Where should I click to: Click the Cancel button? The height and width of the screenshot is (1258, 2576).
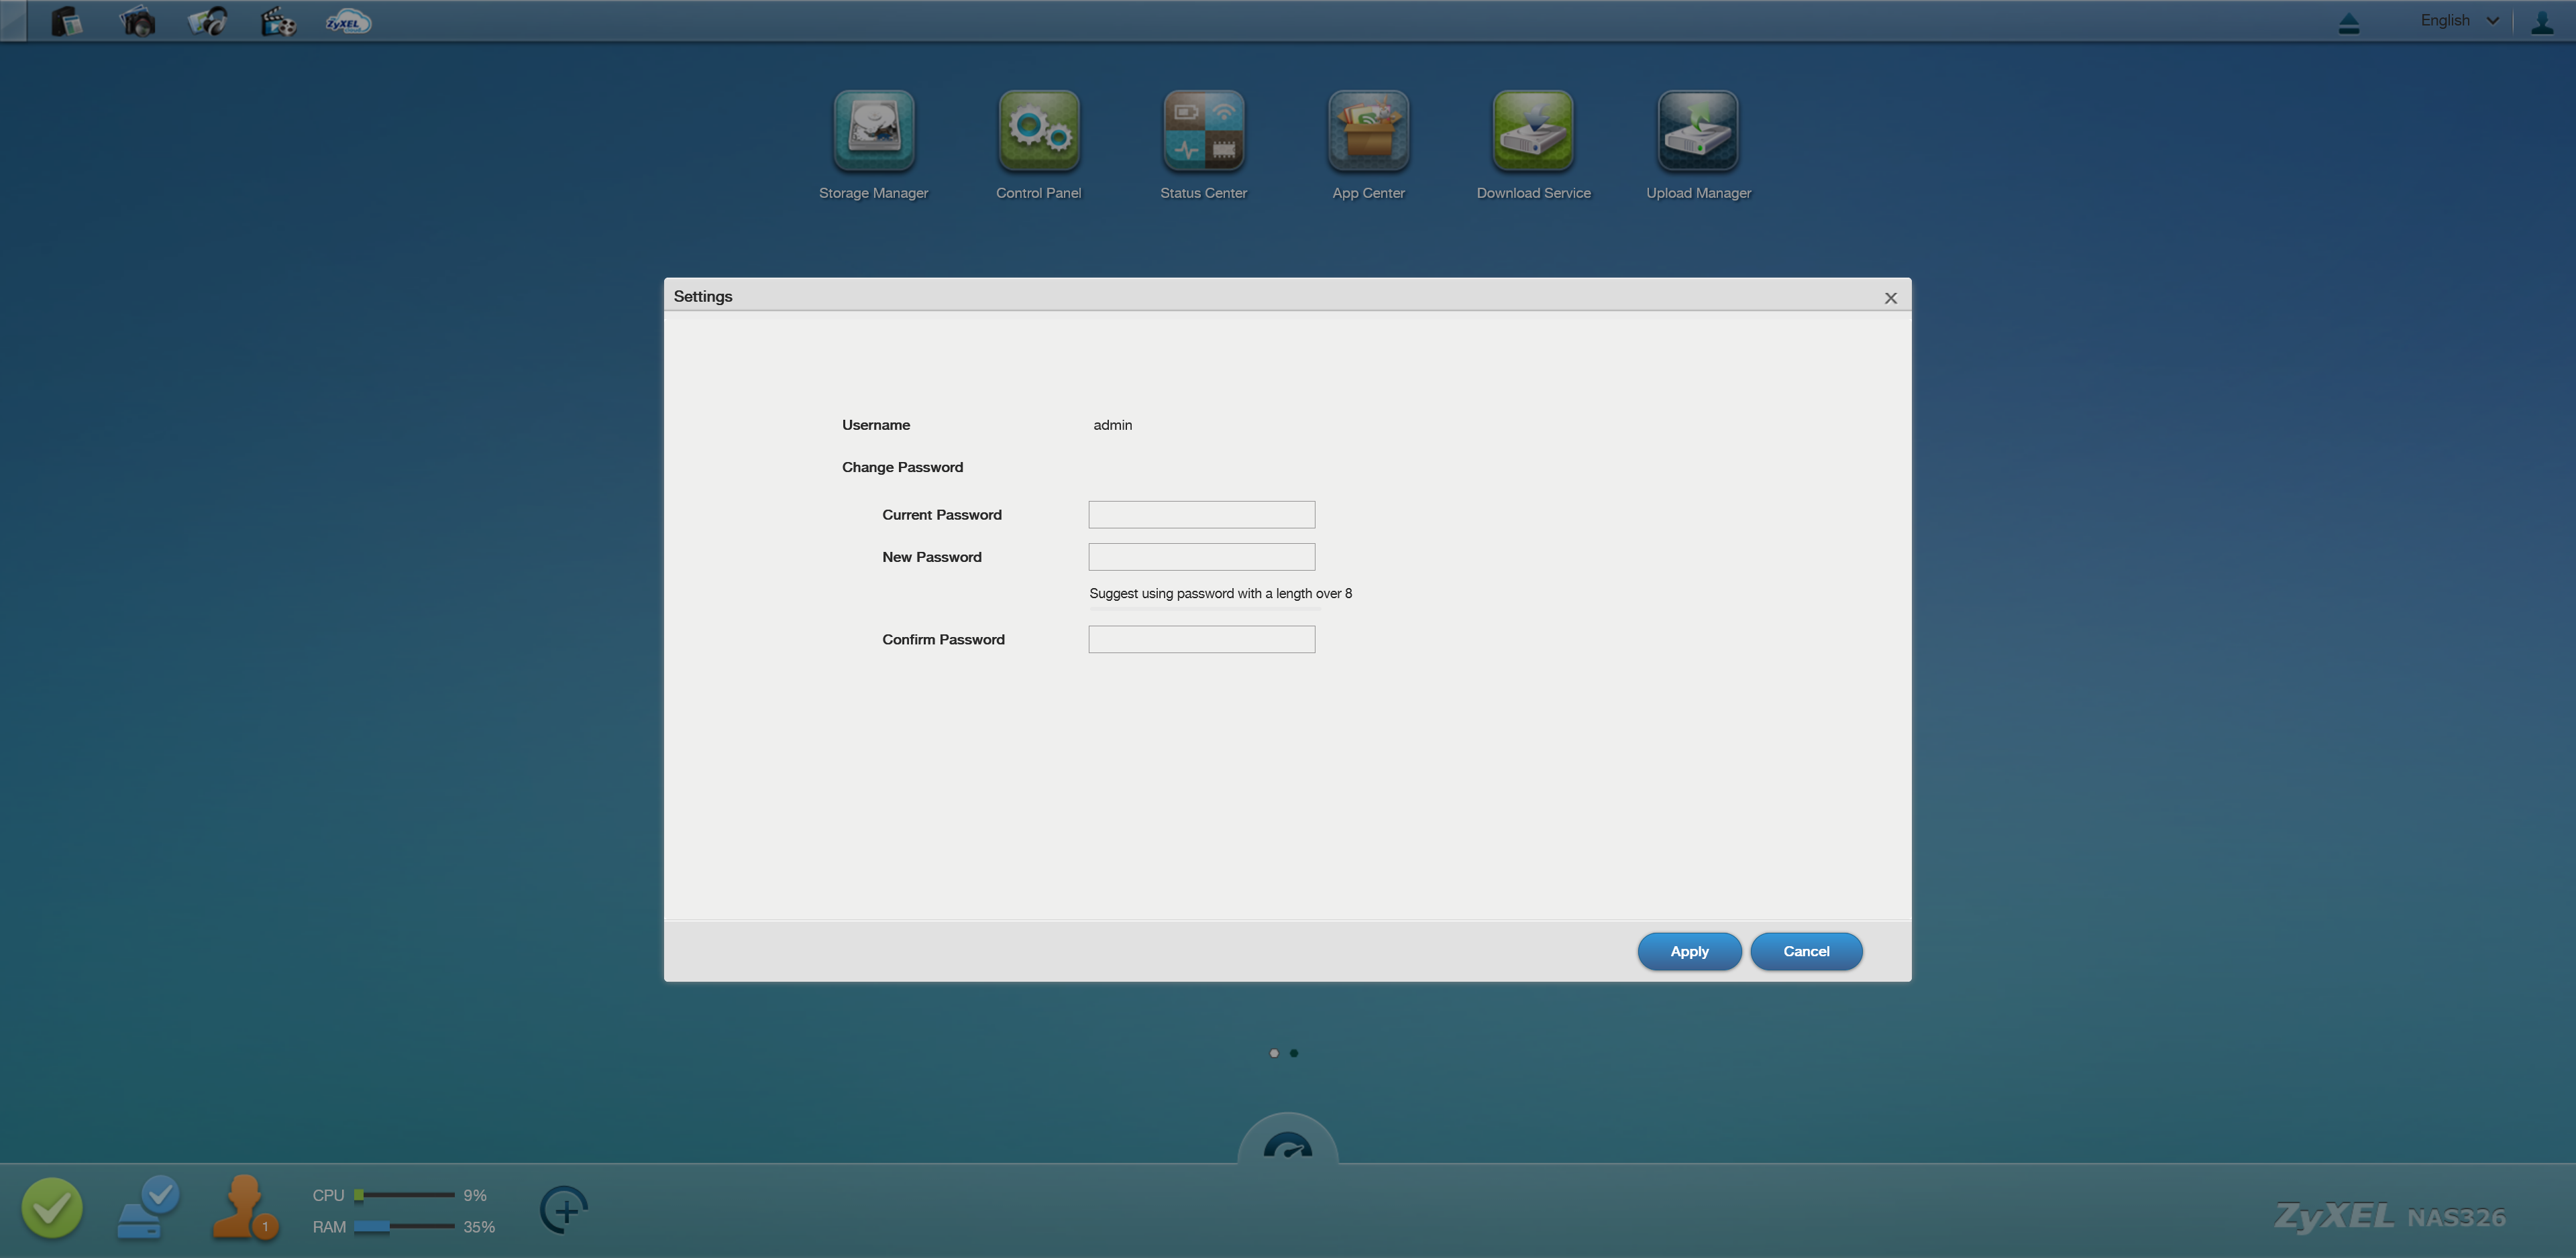pyautogui.click(x=1805, y=951)
